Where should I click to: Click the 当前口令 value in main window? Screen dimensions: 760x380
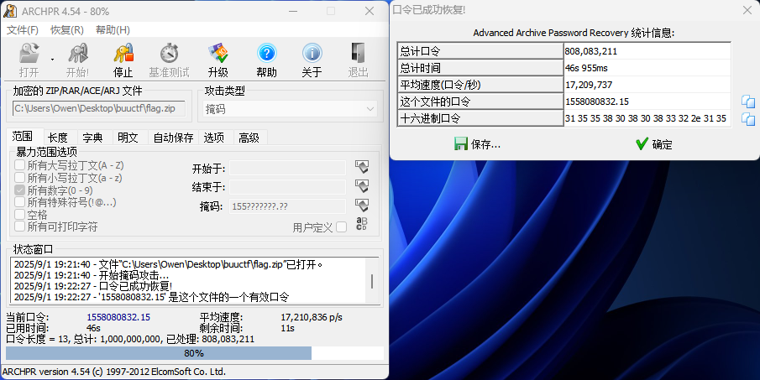[118, 318]
